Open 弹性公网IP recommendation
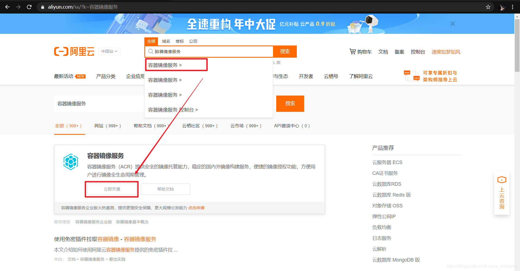 pos(384,217)
